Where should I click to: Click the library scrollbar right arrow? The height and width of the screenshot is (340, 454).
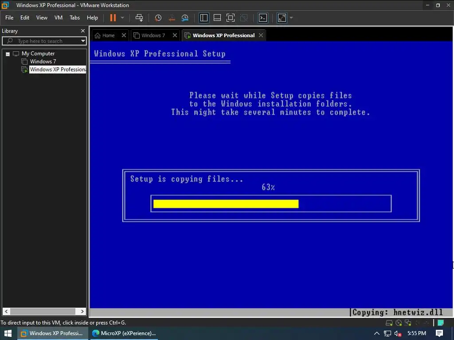pos(82,311)
